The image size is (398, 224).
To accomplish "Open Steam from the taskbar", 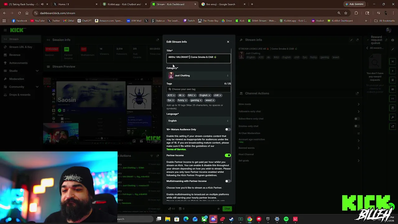I will point(231,219).
